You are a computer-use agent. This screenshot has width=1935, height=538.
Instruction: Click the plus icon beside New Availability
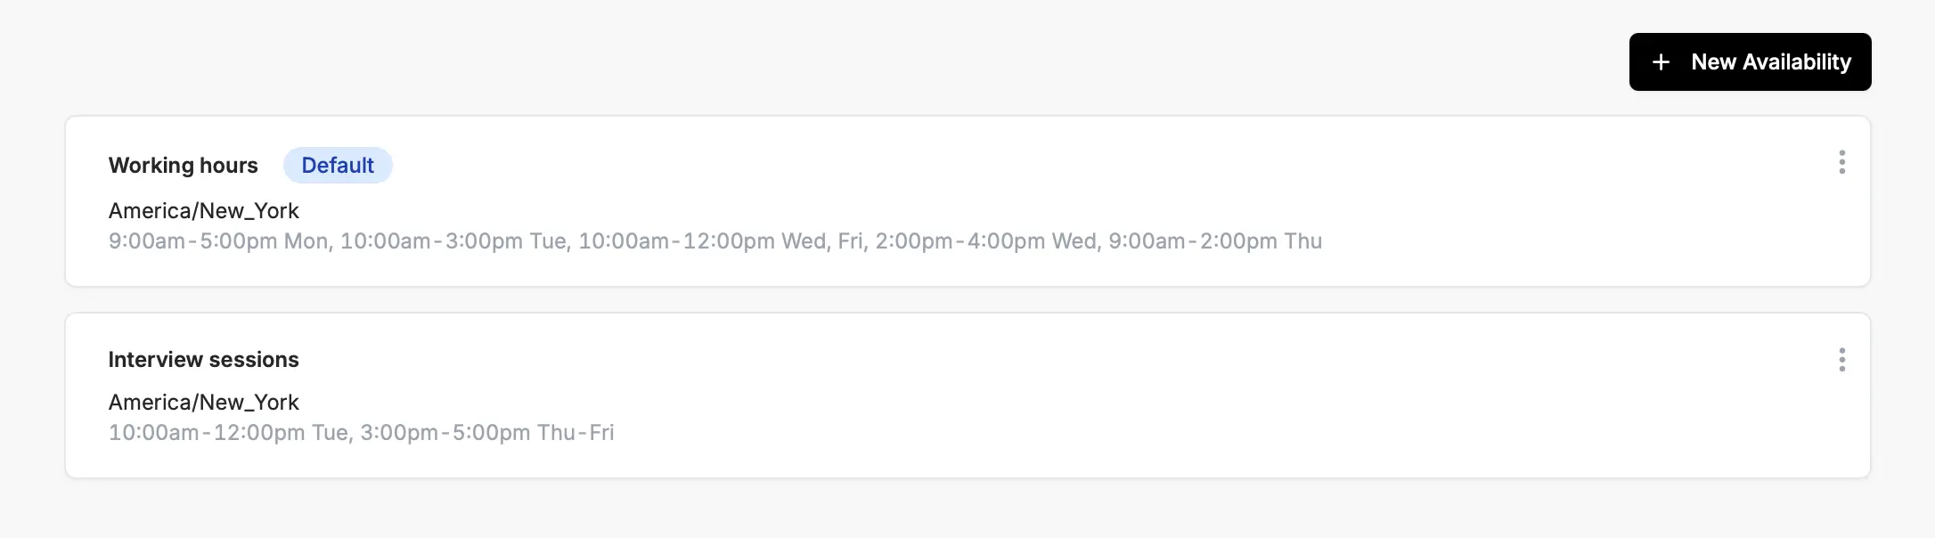coord(1661,62)
